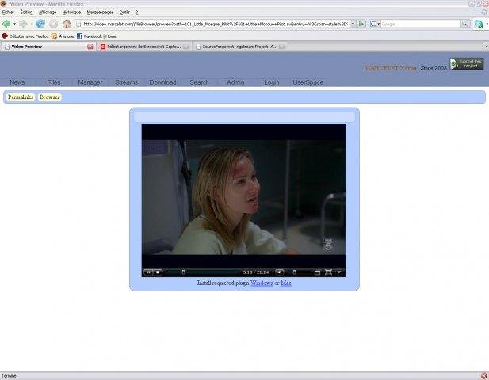Mute the player with the speaker icon
The image size is (489, 380).
(x=280, y=272)
